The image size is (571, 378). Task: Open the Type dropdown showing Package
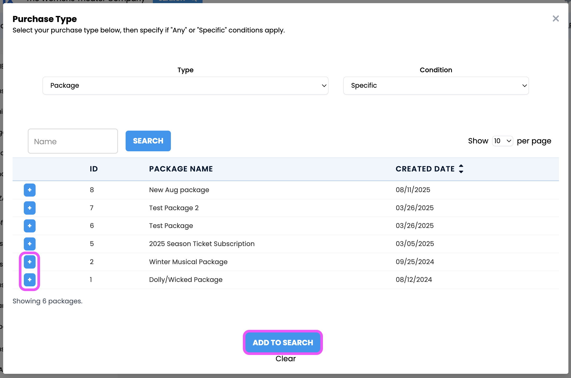point(185,86)
